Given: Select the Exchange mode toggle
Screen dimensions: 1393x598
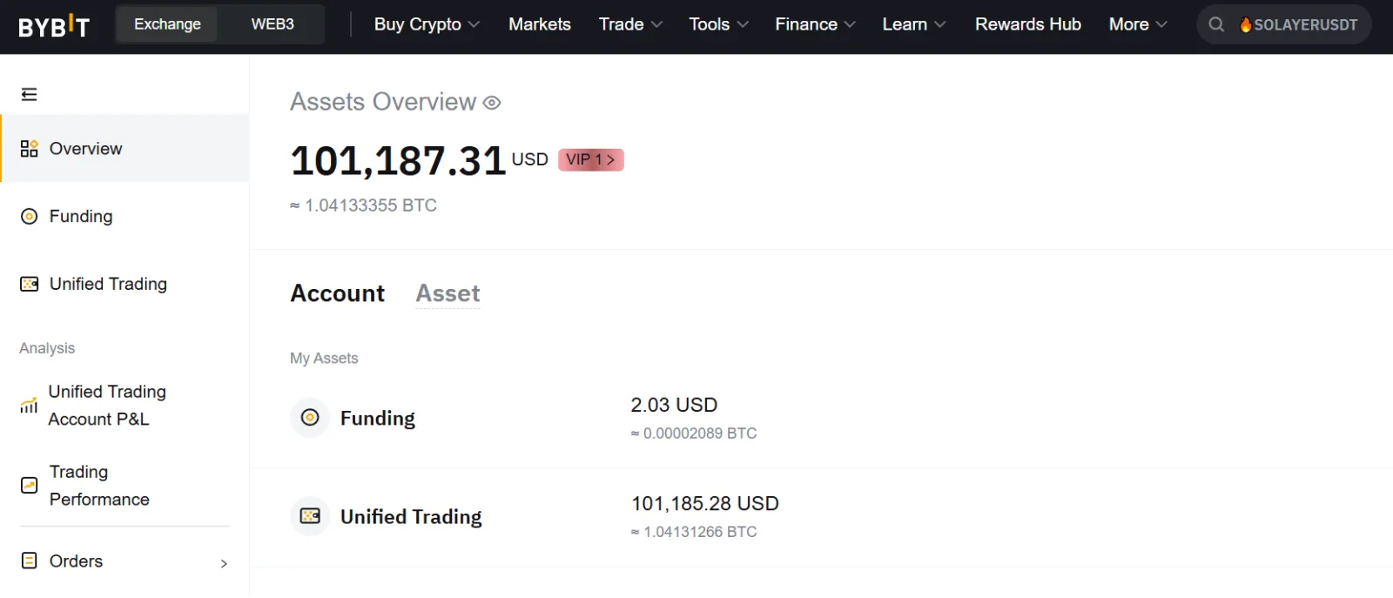Looking at the screenshot, I should [167, 24].
